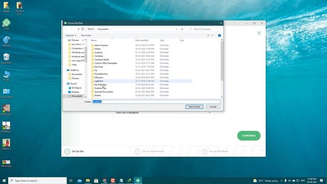
Task: Show hidden system tray icons
Action: (x=282, y=180)
